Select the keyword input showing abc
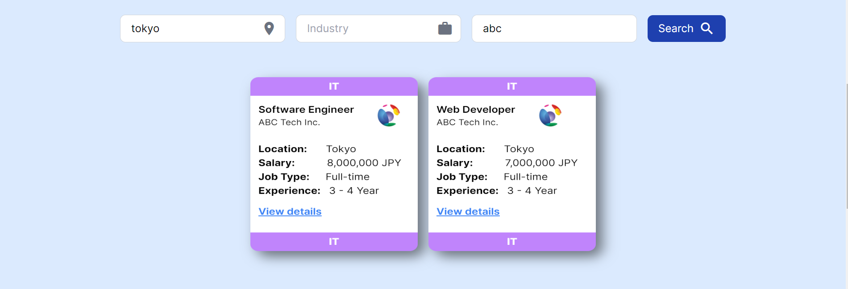 pyautogui.click(x=553, y=28)
